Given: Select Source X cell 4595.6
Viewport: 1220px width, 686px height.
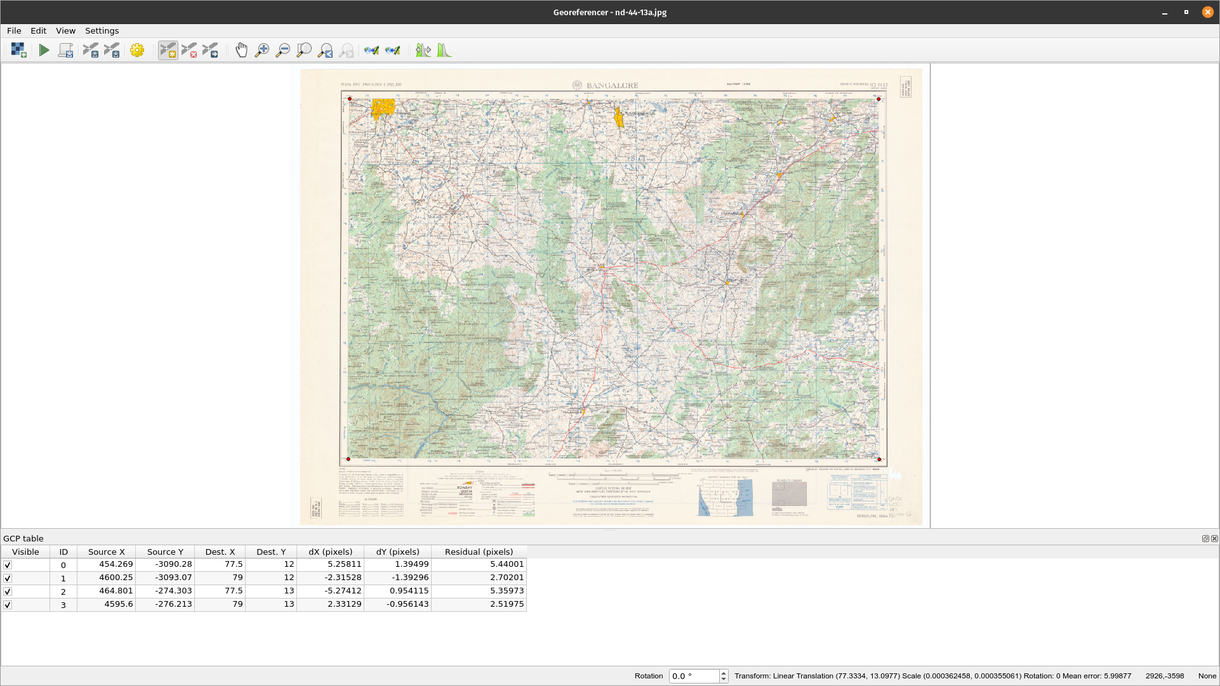Looking at the screenshot, I should coord(107,604).
